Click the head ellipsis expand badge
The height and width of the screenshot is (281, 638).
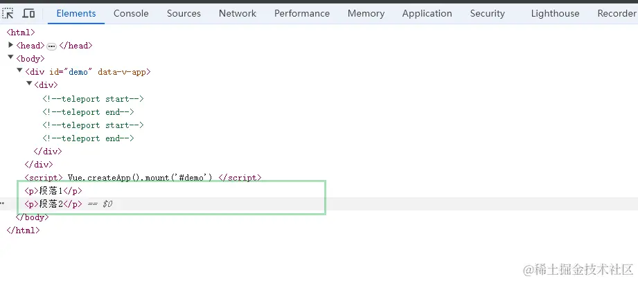[x=51, y=46]
